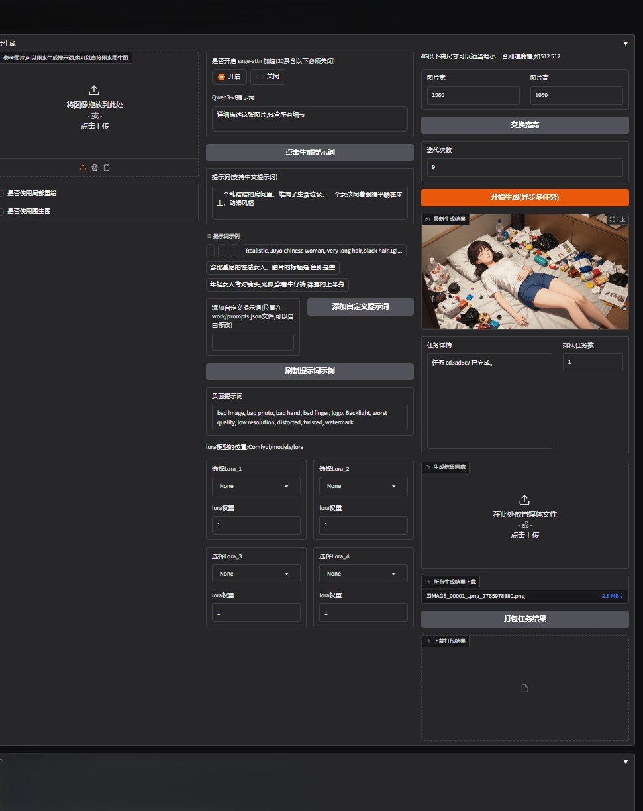Select the 开启 radio option for sage-attn
The image size is (643, 811).
tap(228, 76)
